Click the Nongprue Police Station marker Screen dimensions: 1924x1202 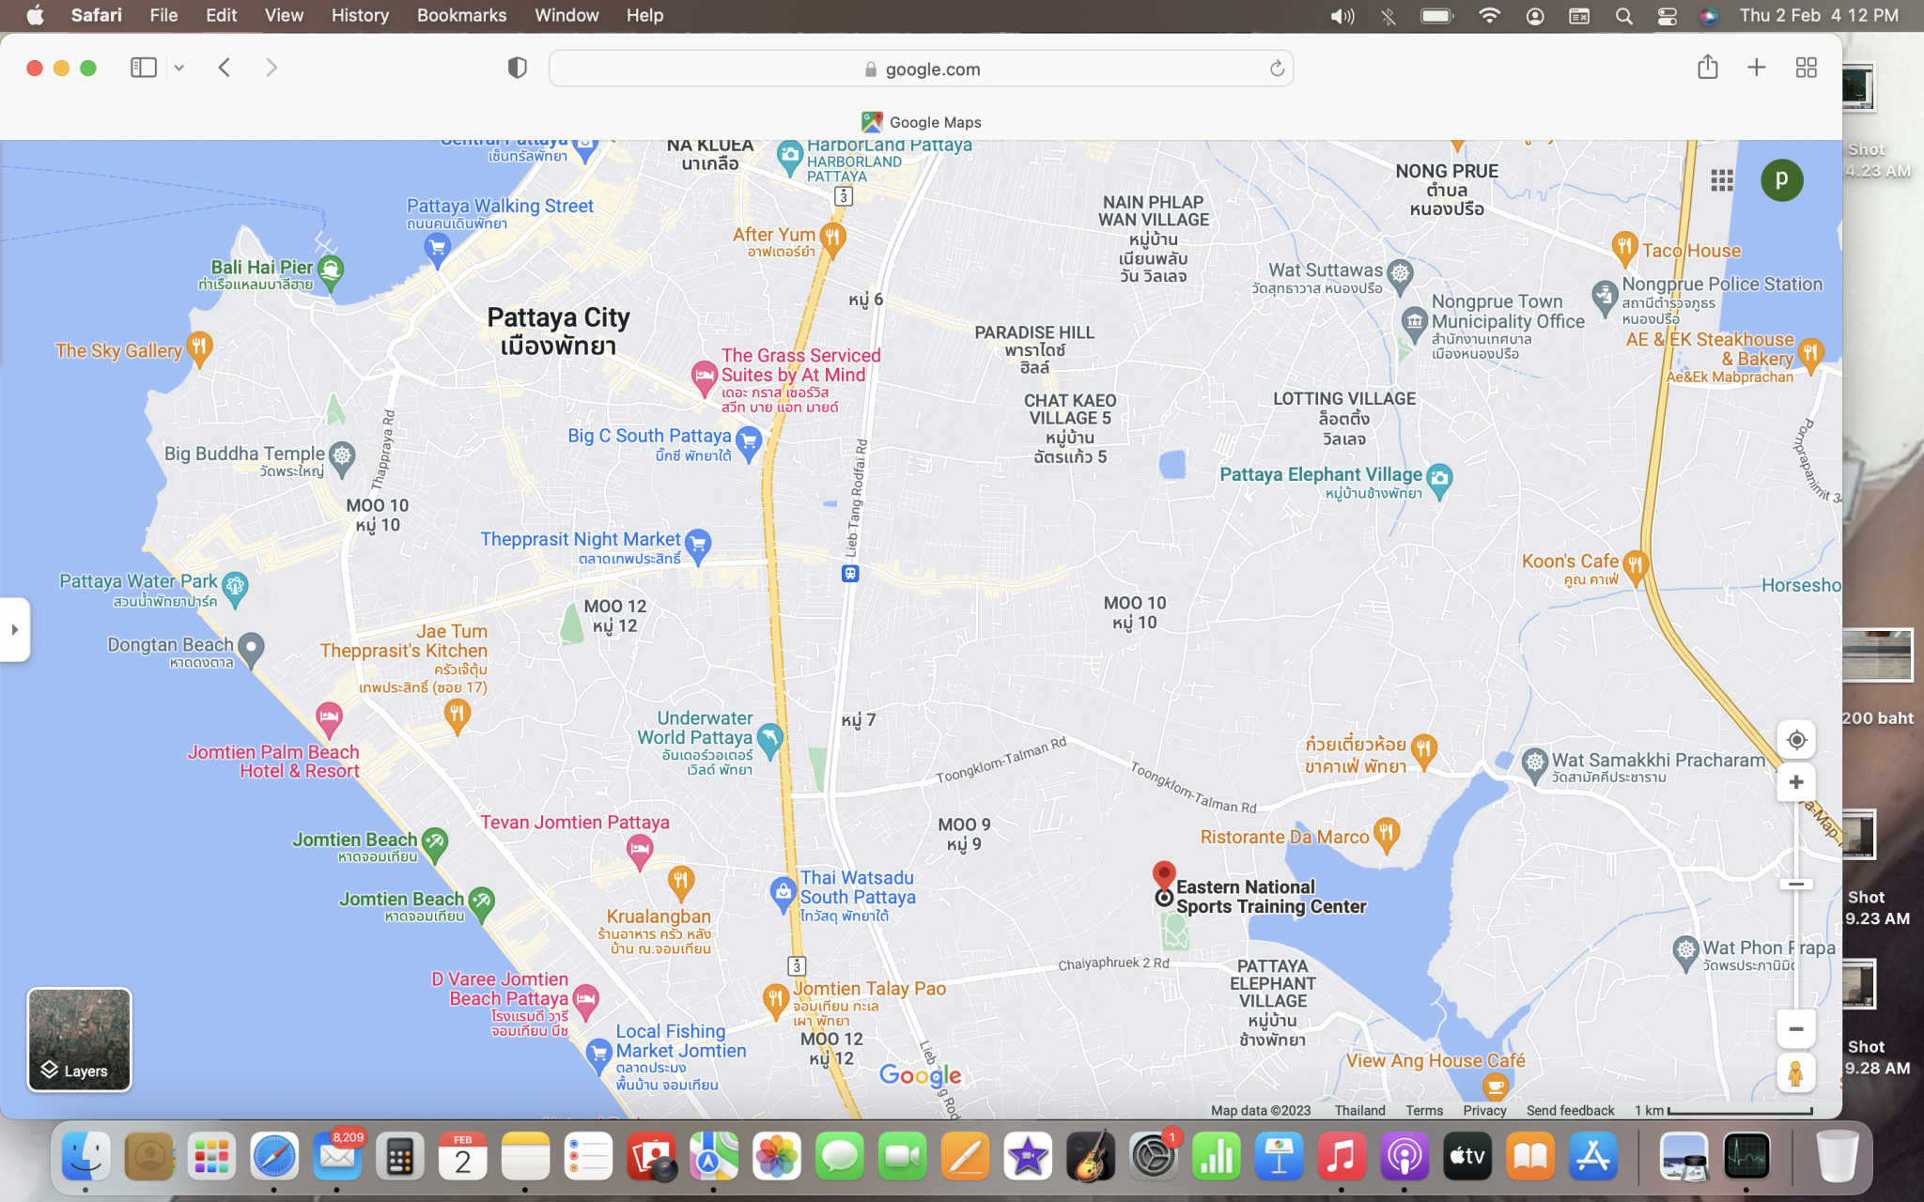[x=1605, y=297]
